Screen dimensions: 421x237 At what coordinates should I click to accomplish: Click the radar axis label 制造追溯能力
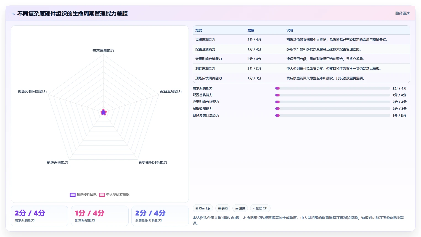[57, 162]
